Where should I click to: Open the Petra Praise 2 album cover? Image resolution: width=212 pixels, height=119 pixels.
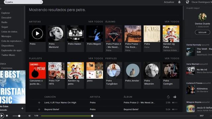(x=114, y=34)
